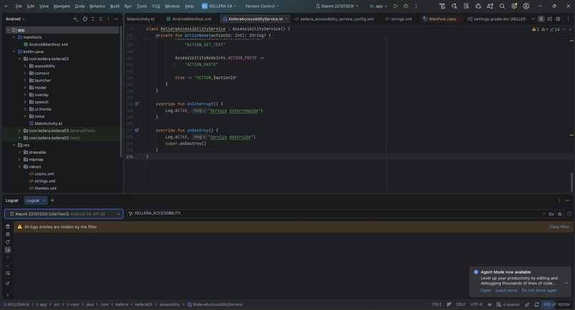The width and height of the screenshot is (575, 310).
Task: Expand the acessibility package folder
Action: [x=25, y=66]
